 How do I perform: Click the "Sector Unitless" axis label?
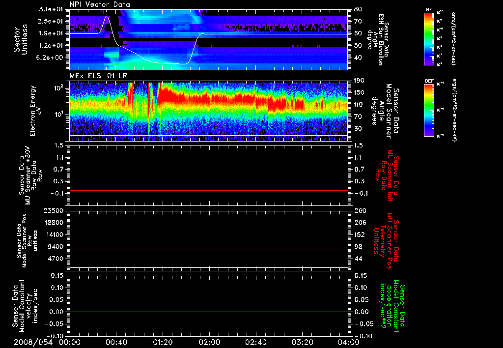click(x=21, y=39)
